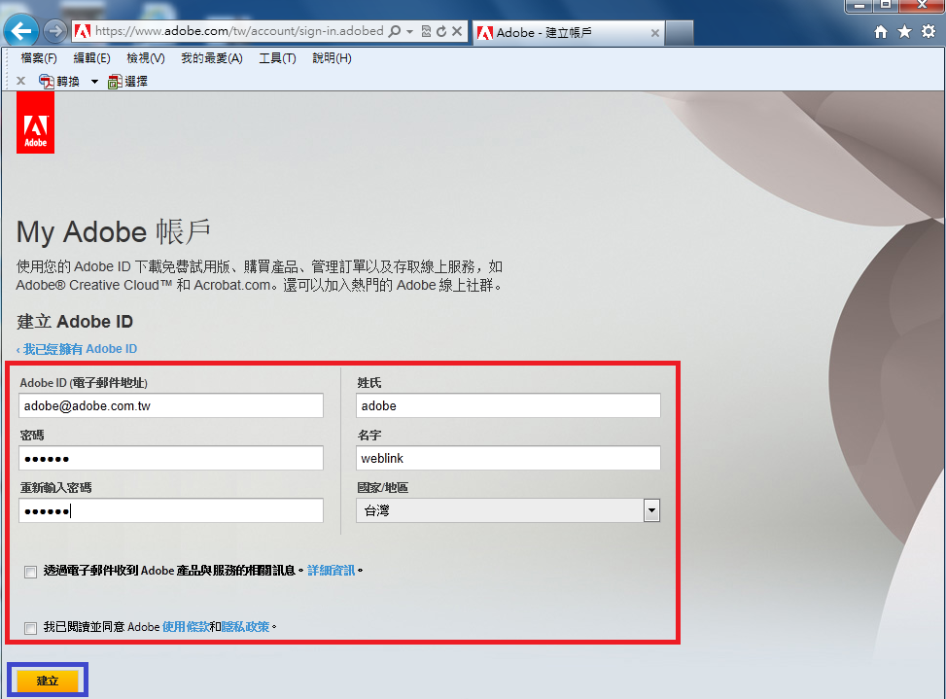Expand the 轉換 dropdown arrow

(x=94, y=82)
